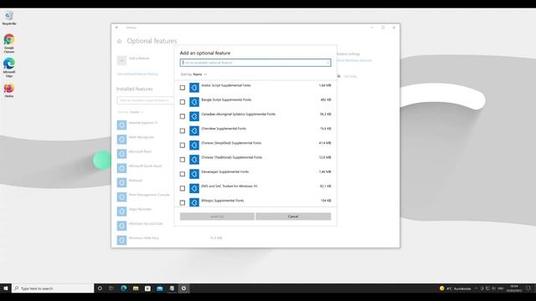Click the Bangla Script Supplemental Fonts icon
536x301 pixels.
click(x=194, y=102)
